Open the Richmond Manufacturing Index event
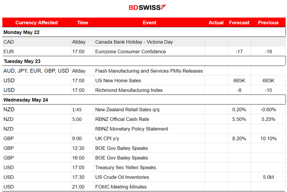Screen dimensions: 287x192 point(128,90)
